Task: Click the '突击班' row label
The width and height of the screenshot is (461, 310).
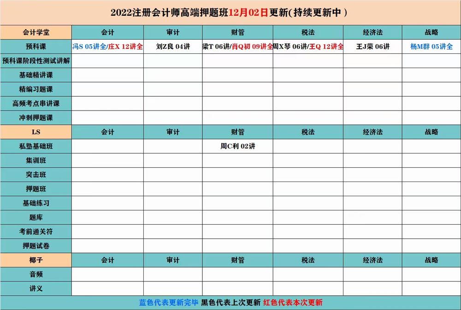Action: [x=36, y=175]
